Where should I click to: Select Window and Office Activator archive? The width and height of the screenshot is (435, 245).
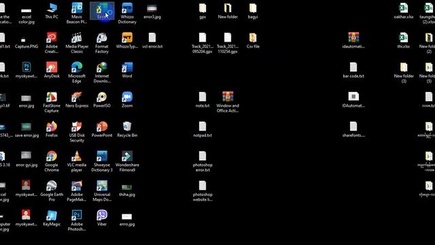pos(228,102)
